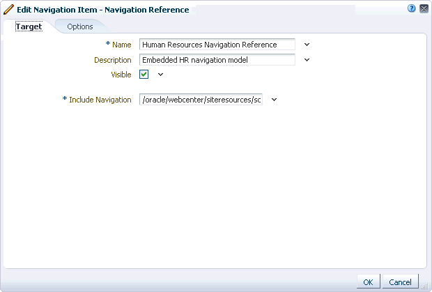This screenshot has height=292, width=432.
Task: Expand the dropdown arrow beside Include Navigation
Action: 274,100
